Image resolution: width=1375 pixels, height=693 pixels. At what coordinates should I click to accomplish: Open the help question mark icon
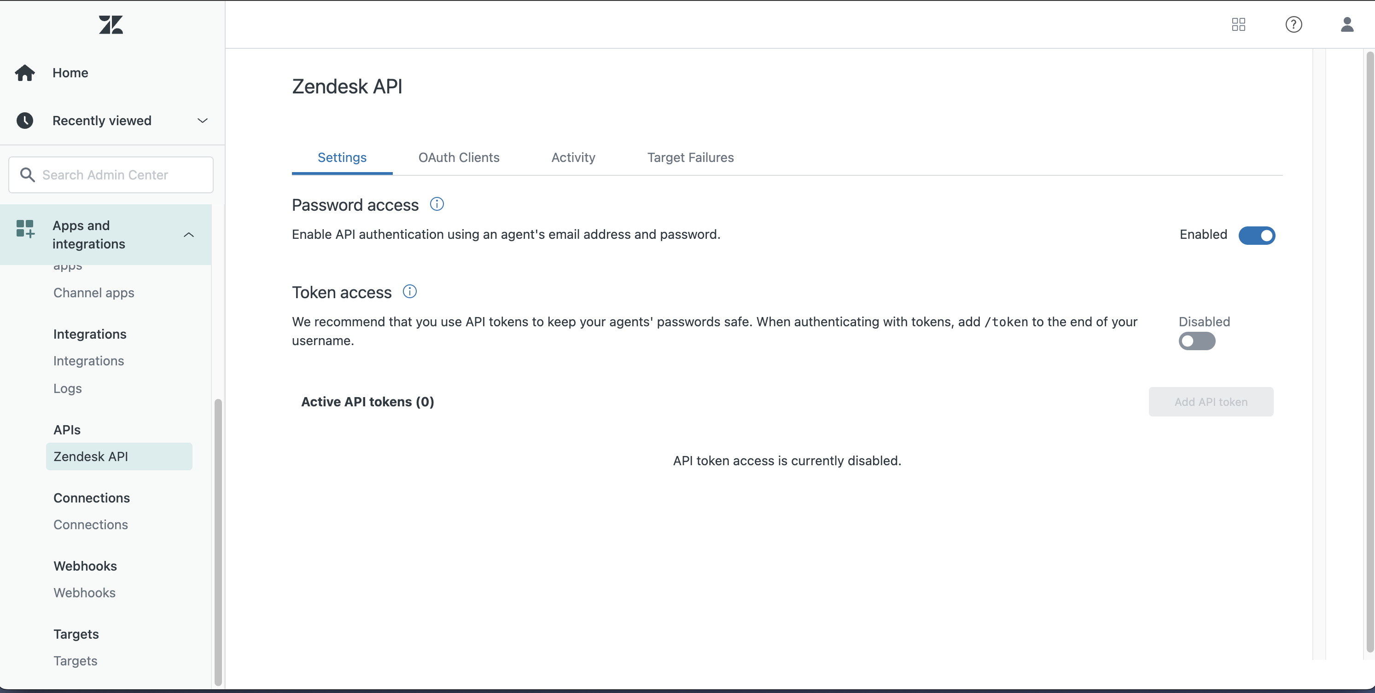1293,24
